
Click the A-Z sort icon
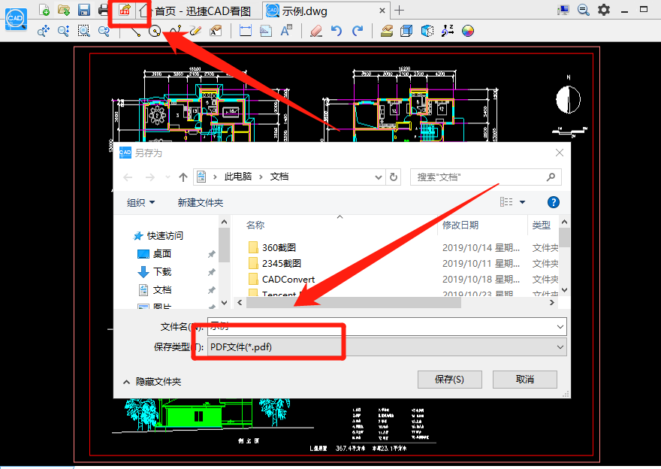pos(447,31)
